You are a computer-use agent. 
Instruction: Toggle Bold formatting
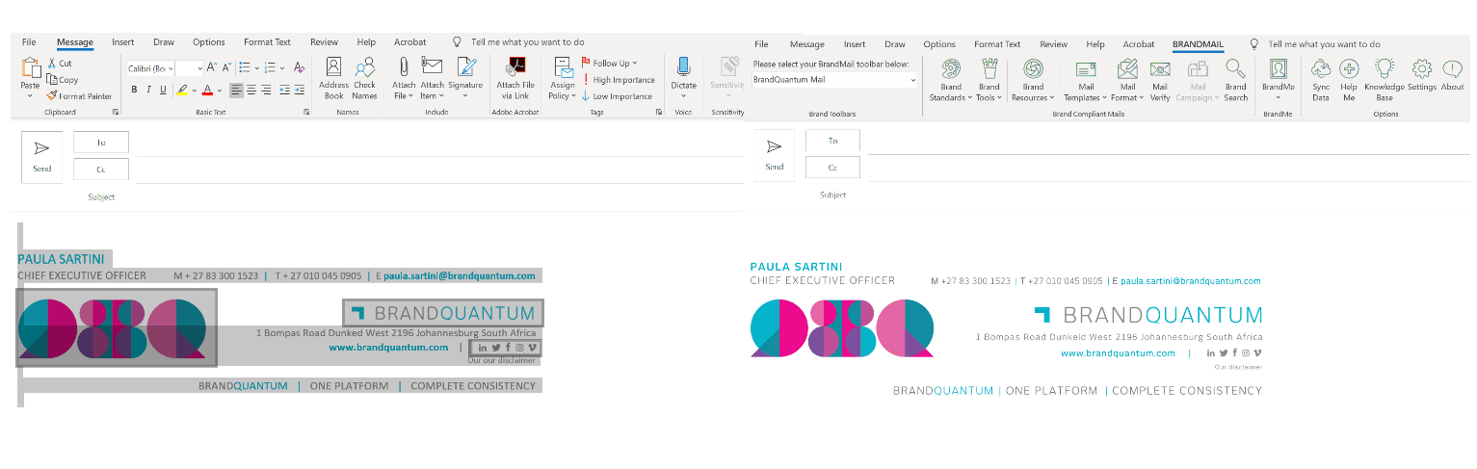point(135,90)
